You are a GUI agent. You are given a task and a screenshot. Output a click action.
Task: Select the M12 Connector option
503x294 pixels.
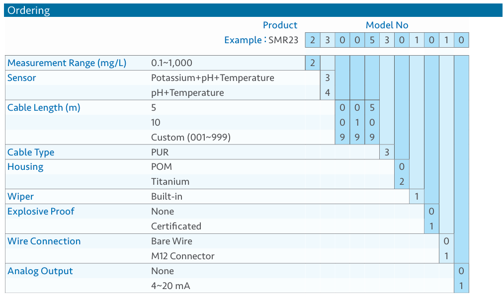click(182, 256)
